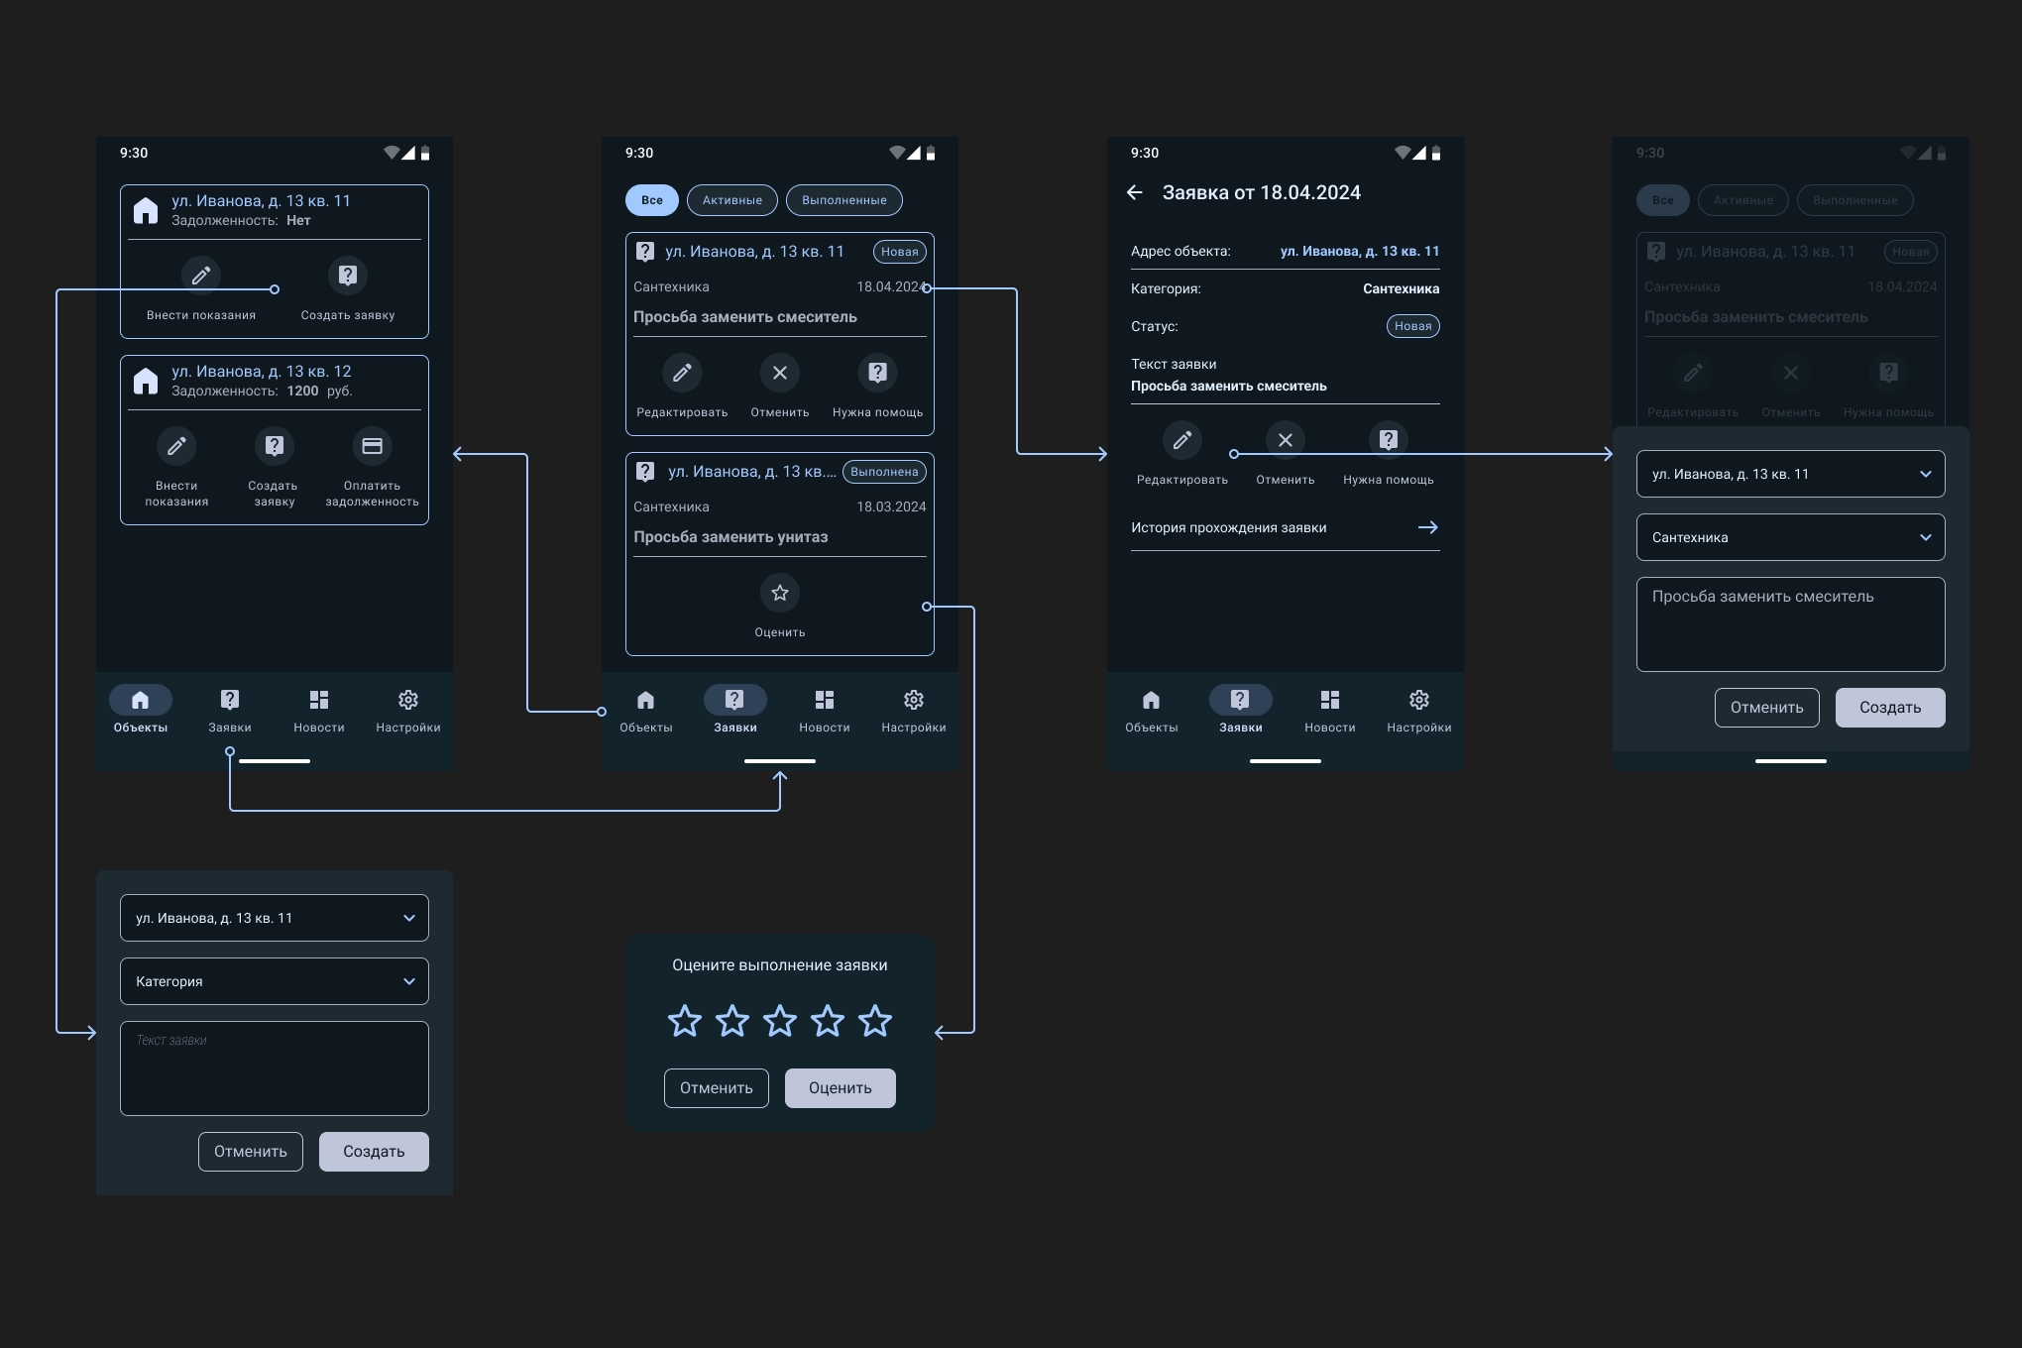Click Объекты tab in first screen's bottom bar
Screen dimensions: 2022x1348
pos(141,711)
